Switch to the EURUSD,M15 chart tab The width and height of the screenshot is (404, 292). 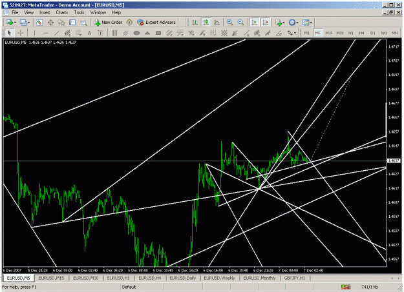pyautogui.click(x=51, y=278)
